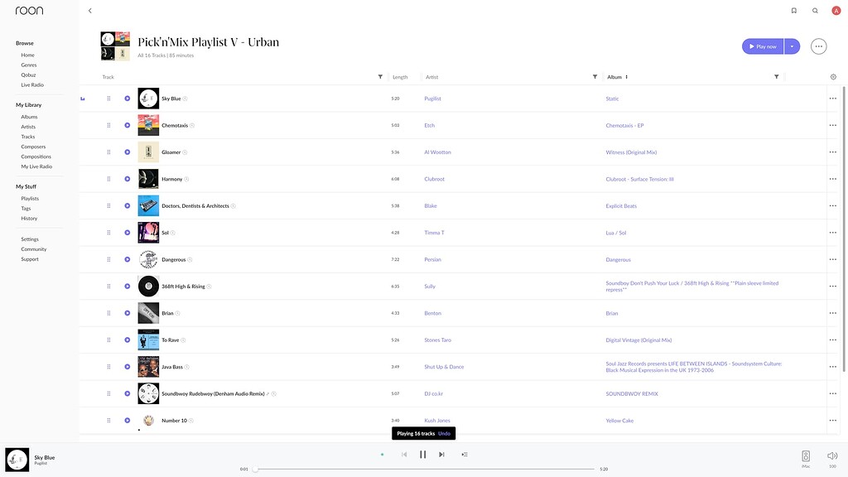Open Qobuz in sidebar

tap(28, 75)
